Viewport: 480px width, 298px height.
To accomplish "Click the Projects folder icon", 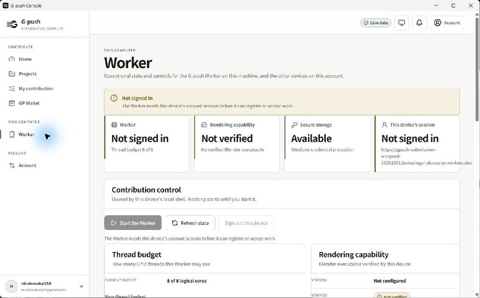I will 12,74.
